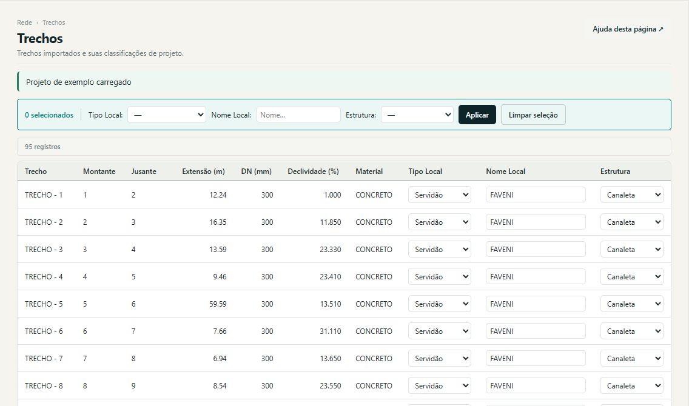Edit Nome Local field of TRECHO - 7
The height and width of the screenshot is (406, 689).
[536, 358]
